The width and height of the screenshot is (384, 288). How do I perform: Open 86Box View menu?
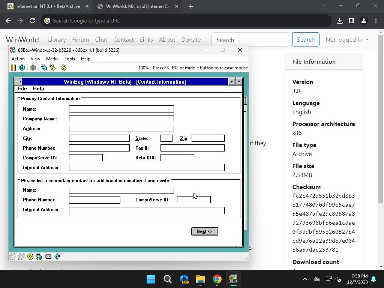pos(35,59)
